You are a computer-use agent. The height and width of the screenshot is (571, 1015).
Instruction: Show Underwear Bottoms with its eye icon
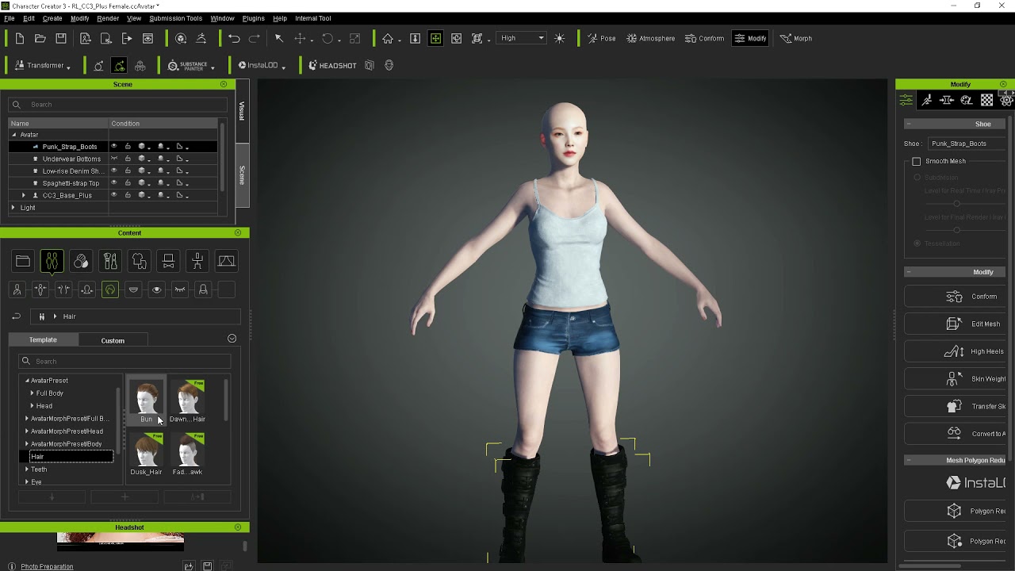pyautogui.click(x=114, y=159)
